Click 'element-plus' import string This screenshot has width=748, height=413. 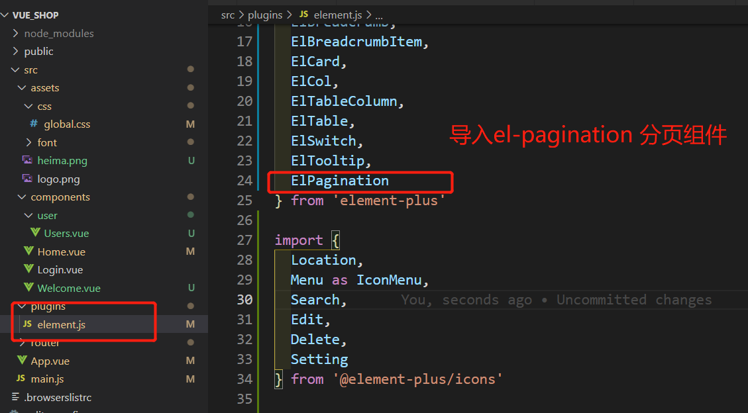(x=389, y=201)
